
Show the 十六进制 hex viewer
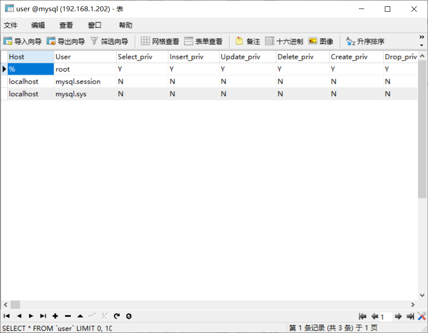point(284,41)
